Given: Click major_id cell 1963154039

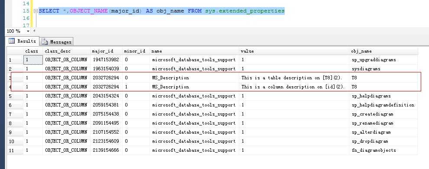Looking at the screenshot, I should (107, 69).
